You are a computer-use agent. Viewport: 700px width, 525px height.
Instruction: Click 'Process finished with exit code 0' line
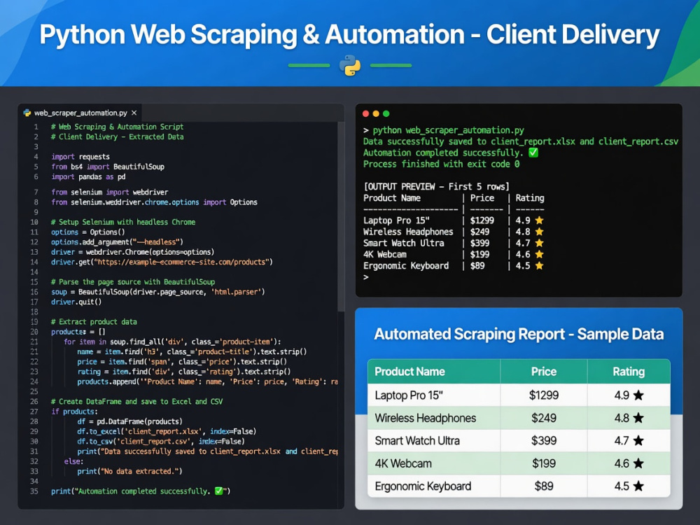[x=442, y=164]
